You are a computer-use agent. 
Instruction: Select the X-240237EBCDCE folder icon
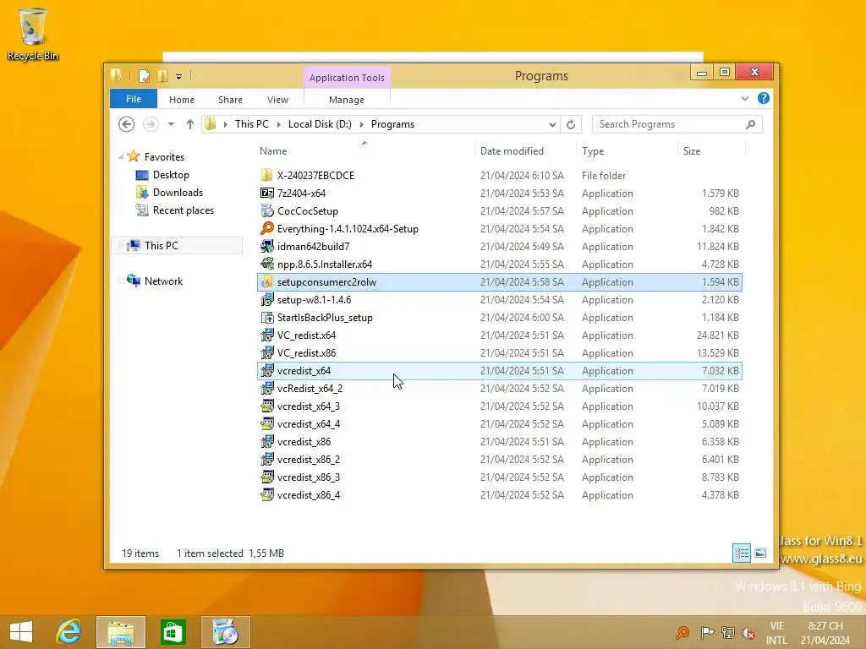(266, 176)
